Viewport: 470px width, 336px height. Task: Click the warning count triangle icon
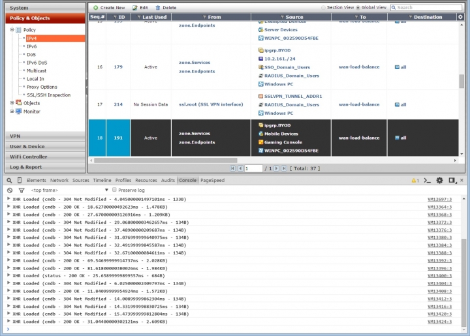tap(414, 180)
